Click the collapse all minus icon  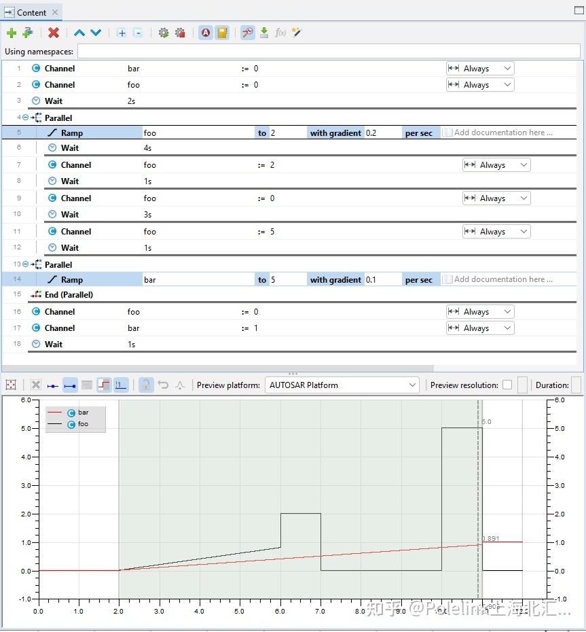coord(138,33)
